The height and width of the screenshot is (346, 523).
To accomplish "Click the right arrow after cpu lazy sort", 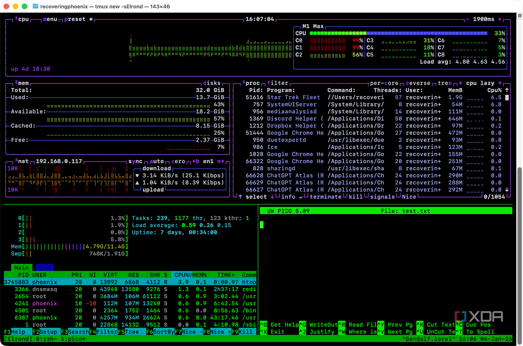I will (x=500, y=83).
